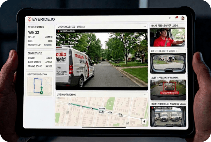The height and width of the screenshot is (142, 211).
Task: Open the main live vehicle video feed
Action: 102,60
